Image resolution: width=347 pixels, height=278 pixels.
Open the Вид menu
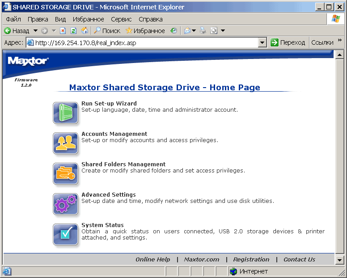coord(60,19)
